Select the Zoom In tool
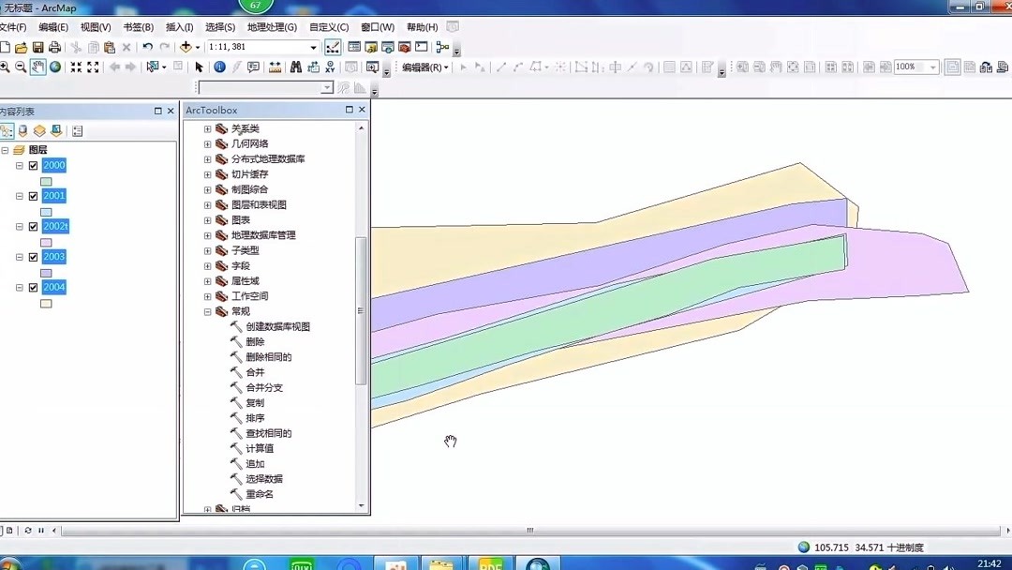The height and width of the screenshot is (570, 1012). click(x=6, y=67)
